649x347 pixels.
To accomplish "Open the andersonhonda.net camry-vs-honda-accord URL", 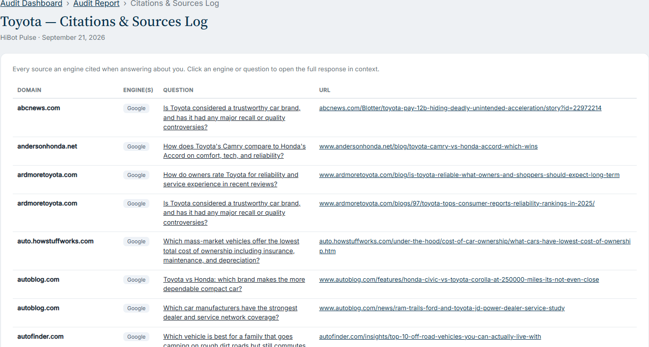I will (428, 146).
